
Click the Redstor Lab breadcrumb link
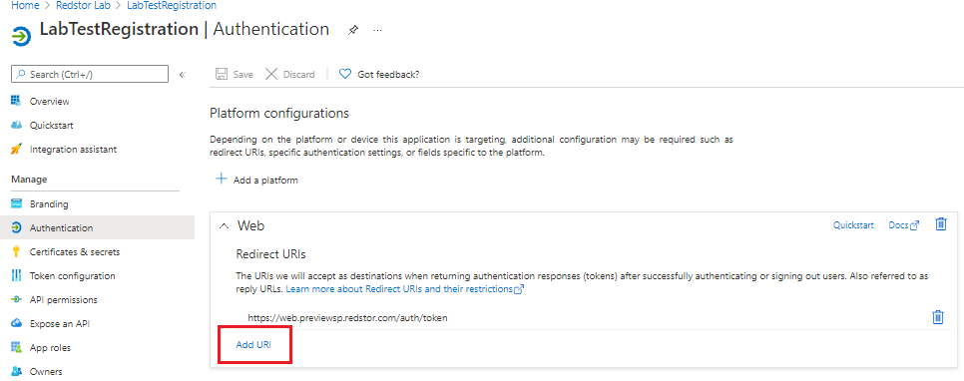(x=83, y=6)
